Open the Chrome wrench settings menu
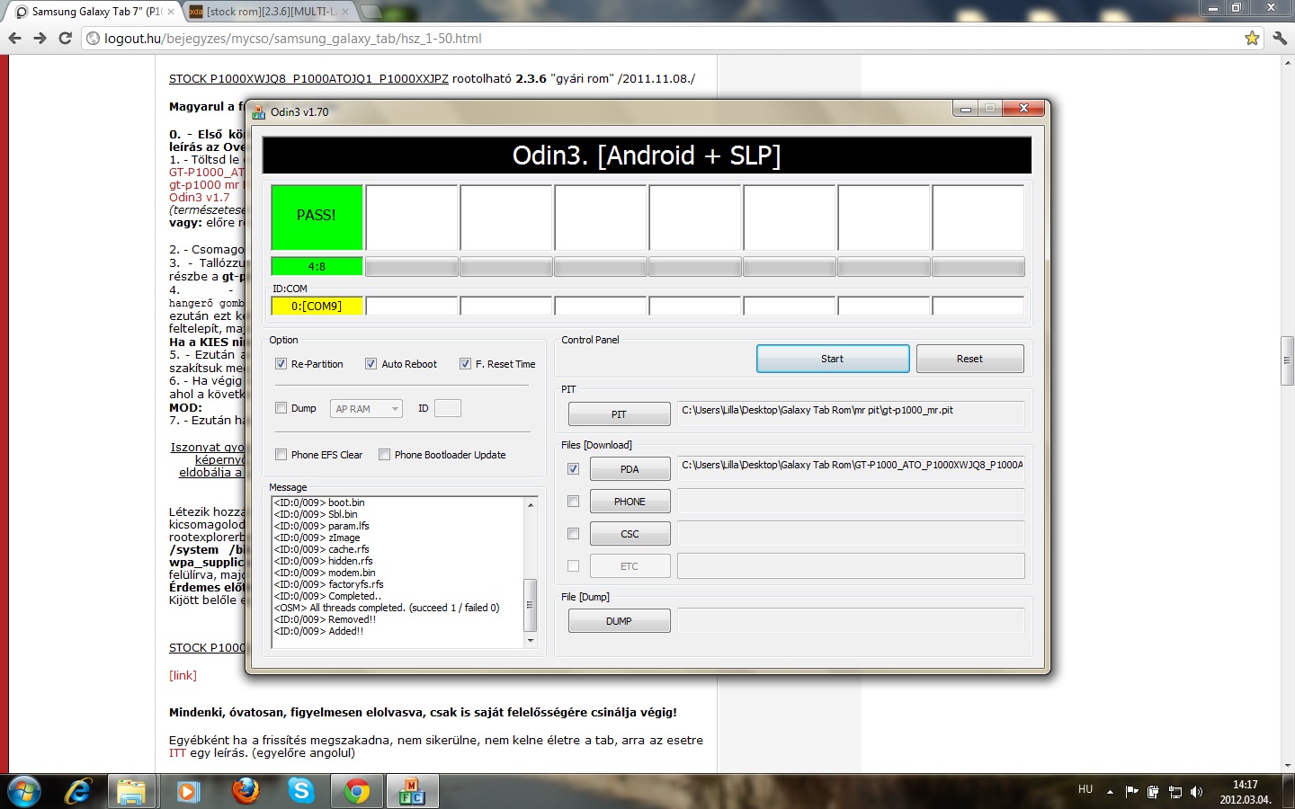Image resolution: width=1295 pixels, height=809 pixels. (x=1280, y=38)
